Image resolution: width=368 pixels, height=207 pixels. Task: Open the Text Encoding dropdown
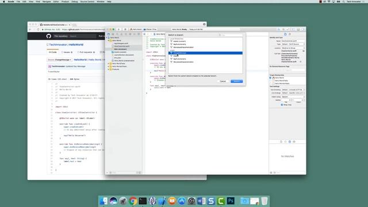click(x=293, y=90)
